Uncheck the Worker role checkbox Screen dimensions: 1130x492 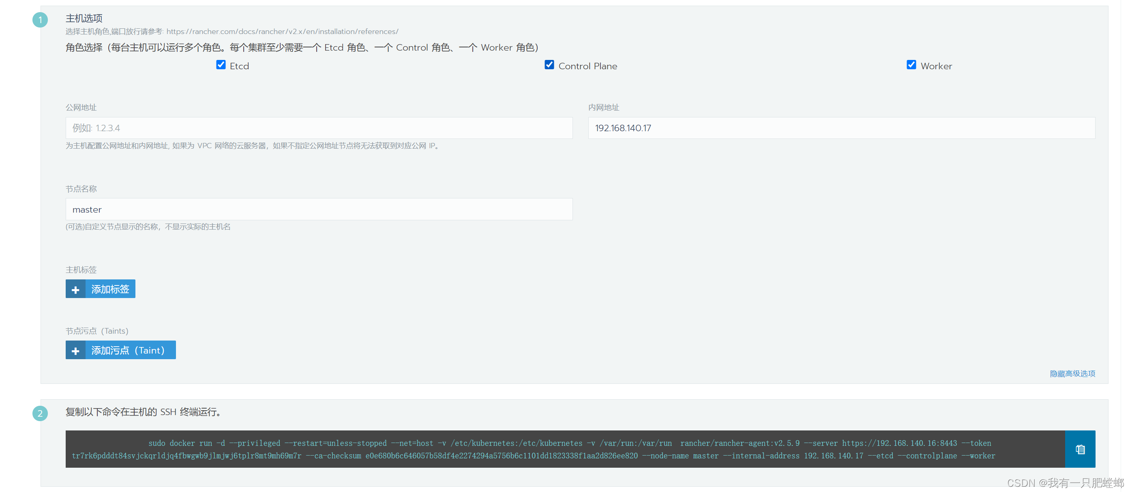click(911, 65)
